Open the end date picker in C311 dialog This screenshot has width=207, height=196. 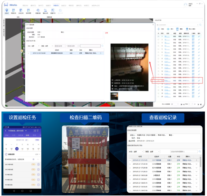coord(73,46)
